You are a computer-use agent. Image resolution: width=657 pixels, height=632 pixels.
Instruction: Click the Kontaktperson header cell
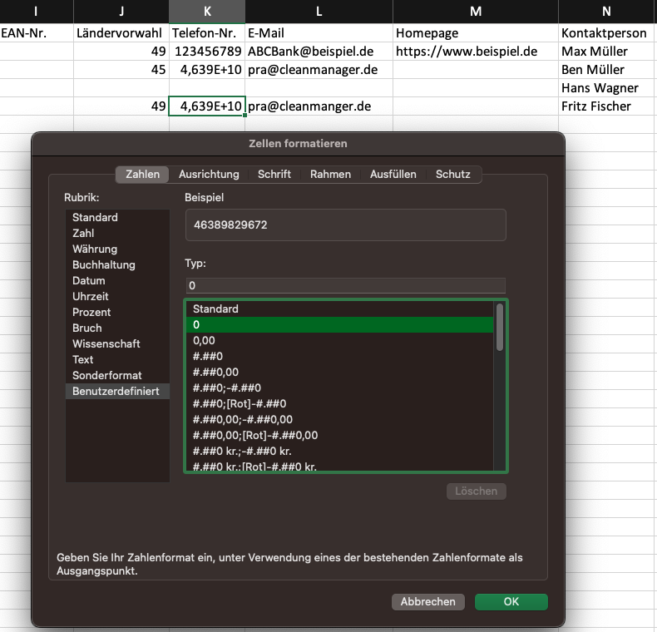coord(604,33)
